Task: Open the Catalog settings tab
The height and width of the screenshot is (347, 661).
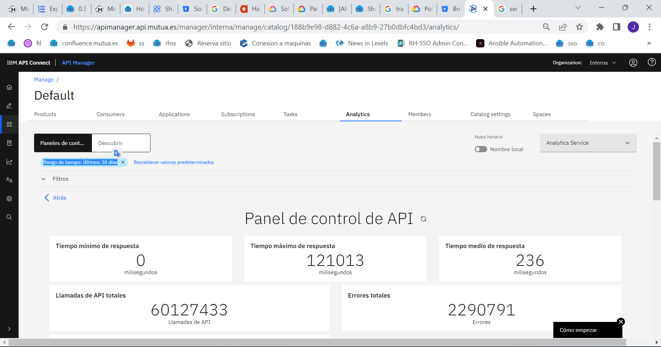Action: [x=490, y=114]
